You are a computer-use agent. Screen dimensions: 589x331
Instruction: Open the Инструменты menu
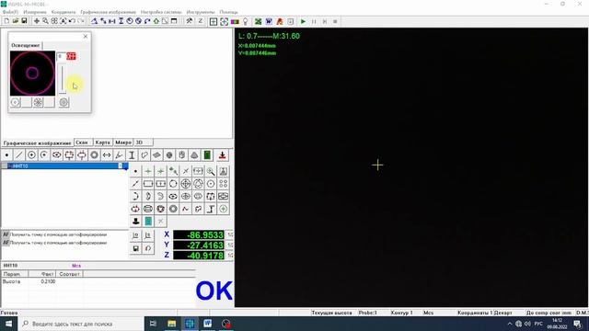(201, 12)
